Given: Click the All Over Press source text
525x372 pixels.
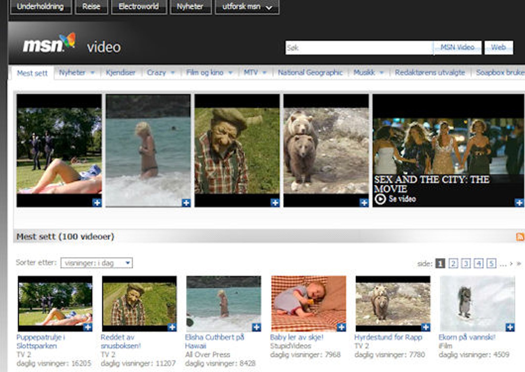Looking at the screenshot, I should pos(207,355).
